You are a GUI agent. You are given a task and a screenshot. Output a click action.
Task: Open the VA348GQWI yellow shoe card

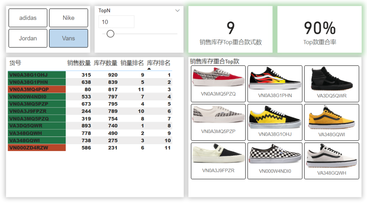coord(331,122)
